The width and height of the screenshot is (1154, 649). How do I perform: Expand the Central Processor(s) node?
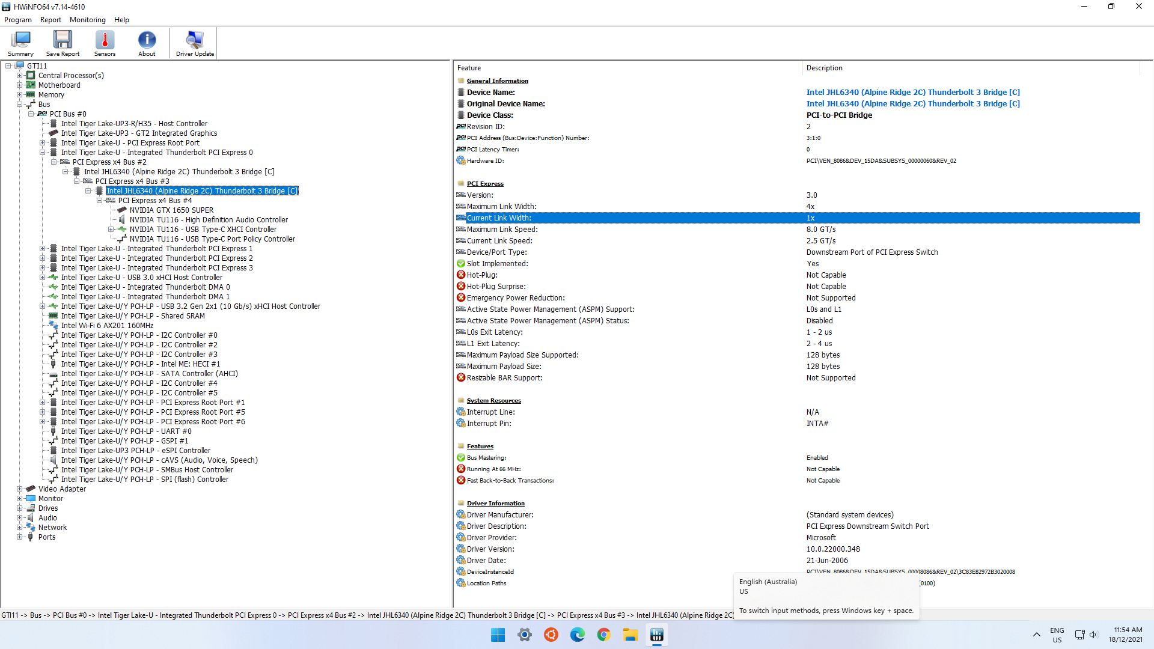click(19, 76)
